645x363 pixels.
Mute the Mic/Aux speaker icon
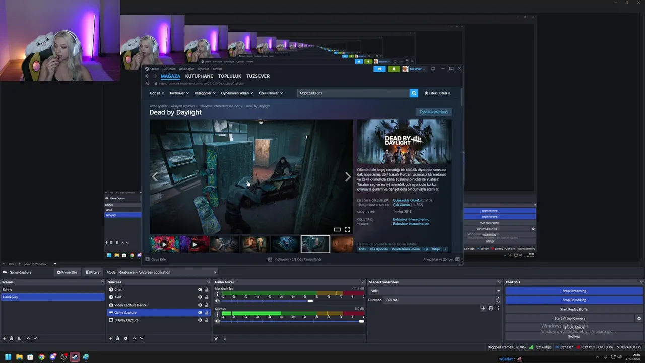click(x=218, y=321)
